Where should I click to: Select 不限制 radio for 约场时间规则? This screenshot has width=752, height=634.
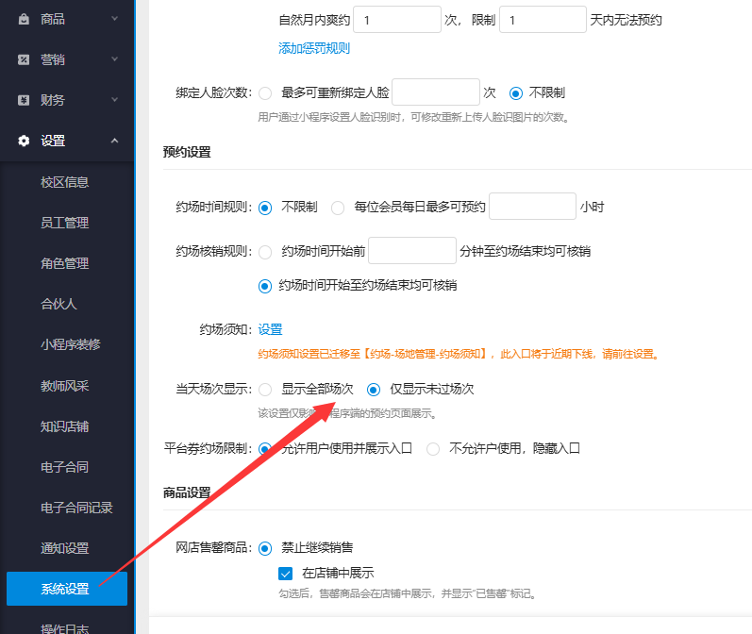pos(265,208)
